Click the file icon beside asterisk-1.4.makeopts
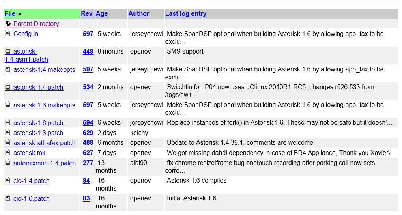Image resolution: width=402 pixels, height=215 pixels. point(7,69)
